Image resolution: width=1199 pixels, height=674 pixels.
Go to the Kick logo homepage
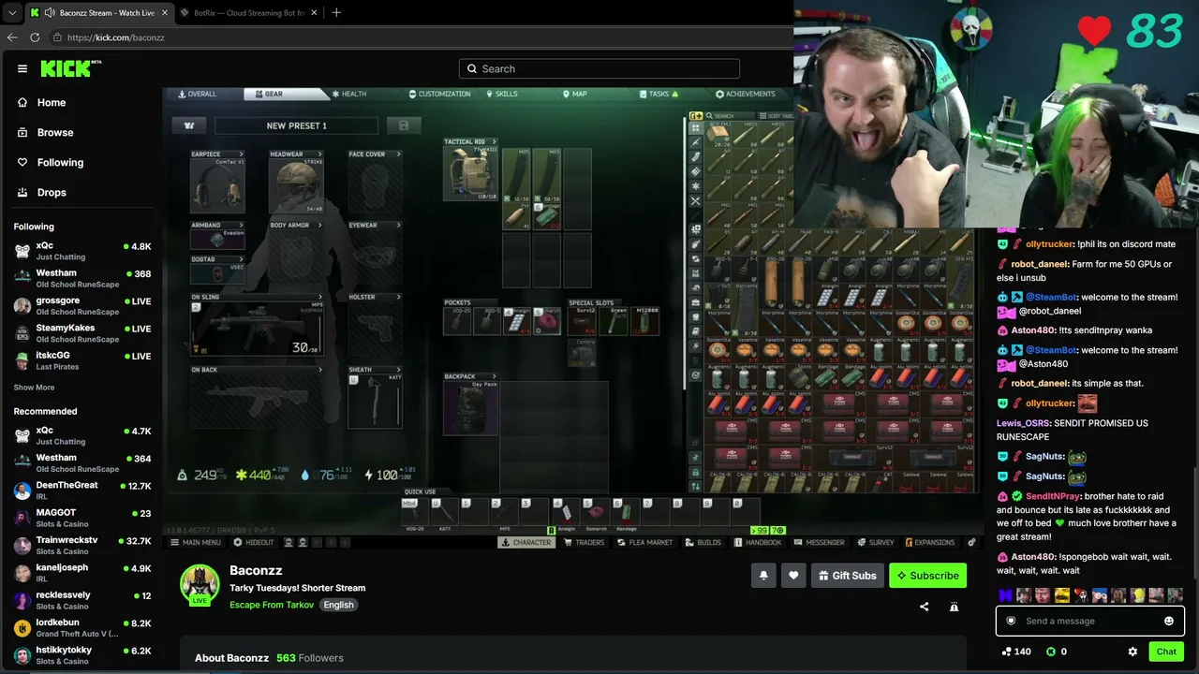(70, 68)
